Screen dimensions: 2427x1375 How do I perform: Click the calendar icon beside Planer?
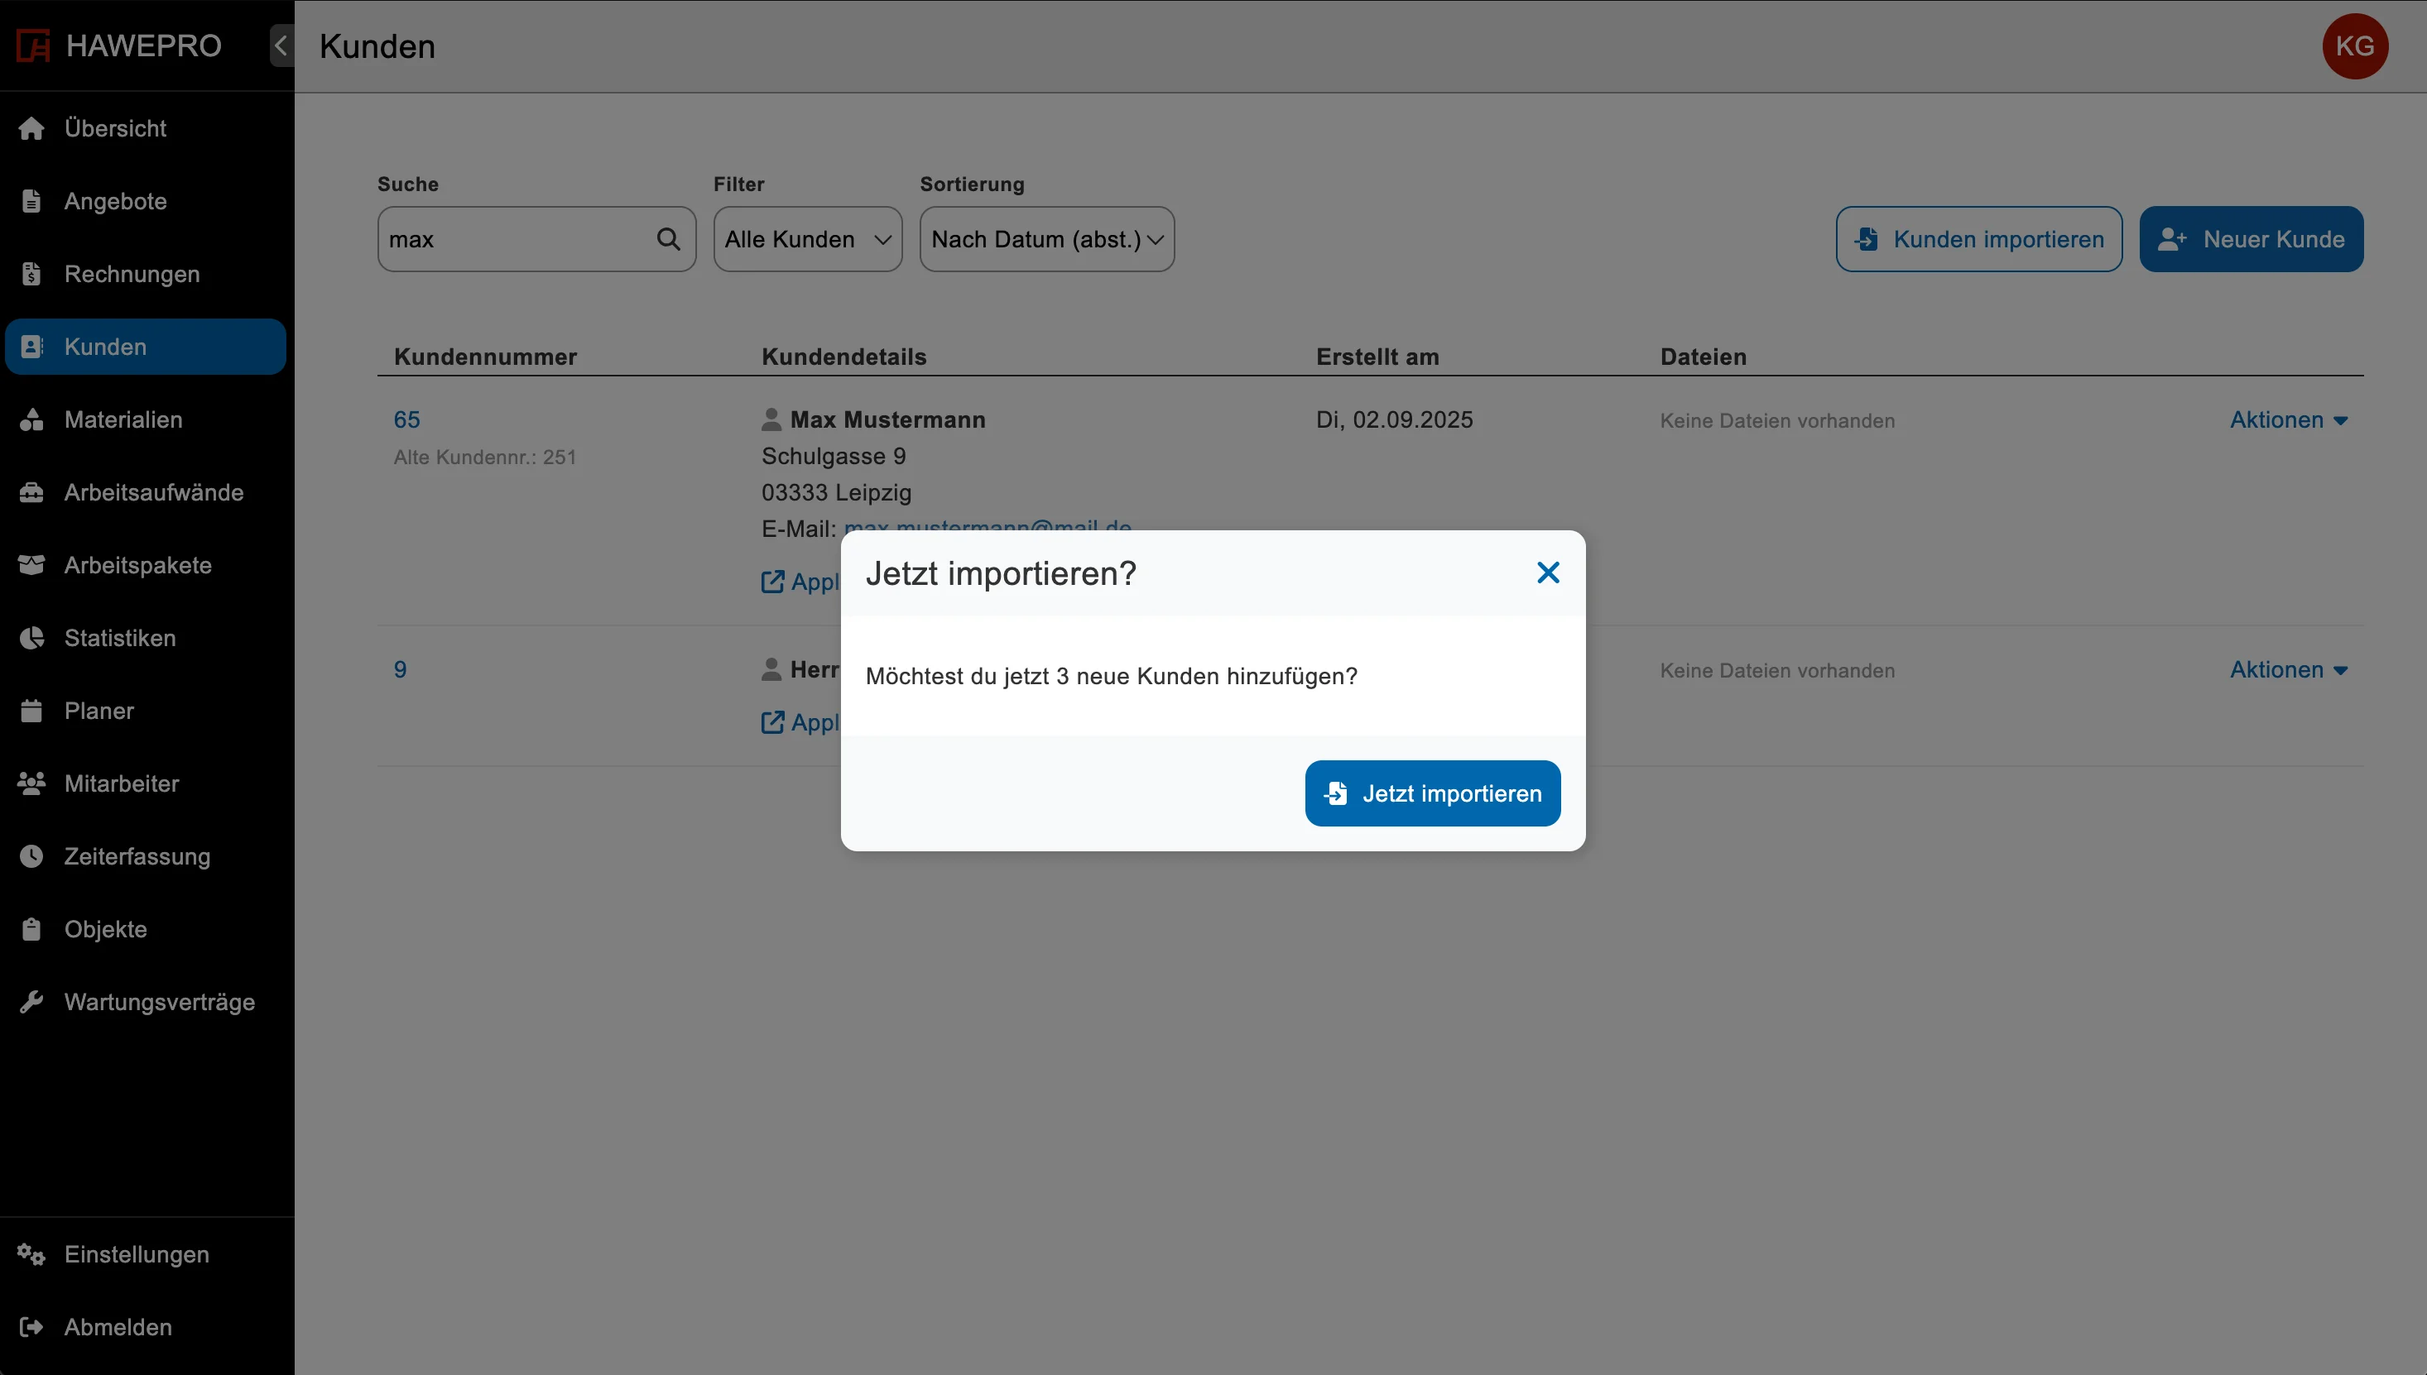31,710
